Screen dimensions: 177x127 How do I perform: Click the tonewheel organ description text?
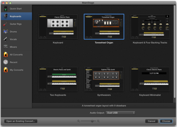point(104,106)
